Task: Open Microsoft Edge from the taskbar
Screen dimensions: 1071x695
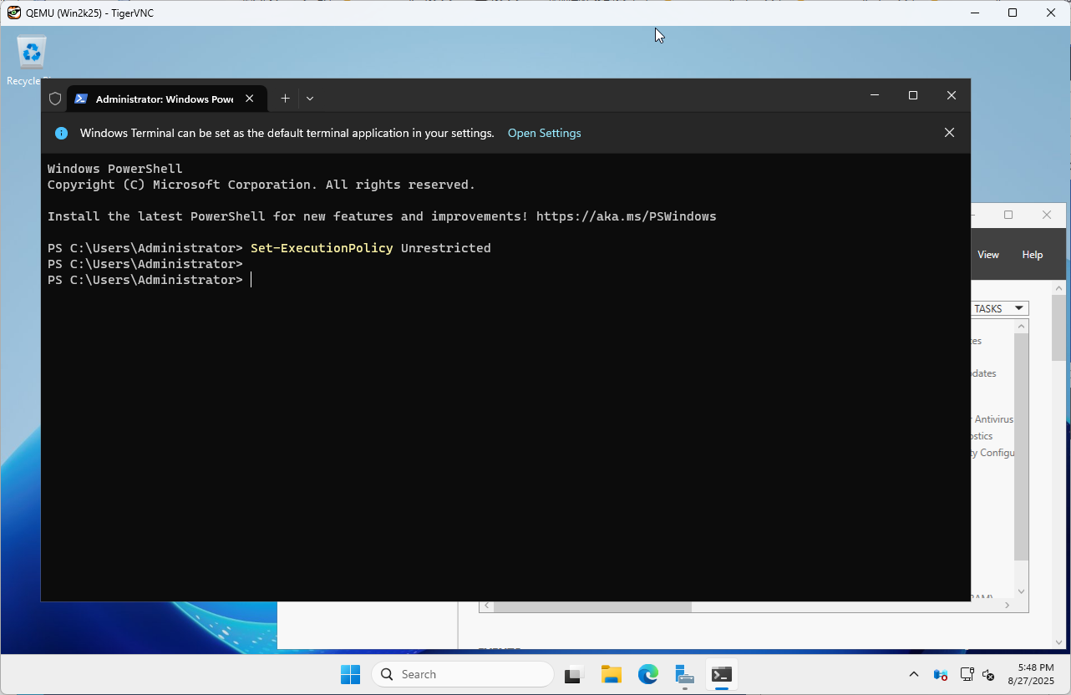Action: (x=648, y=674)
